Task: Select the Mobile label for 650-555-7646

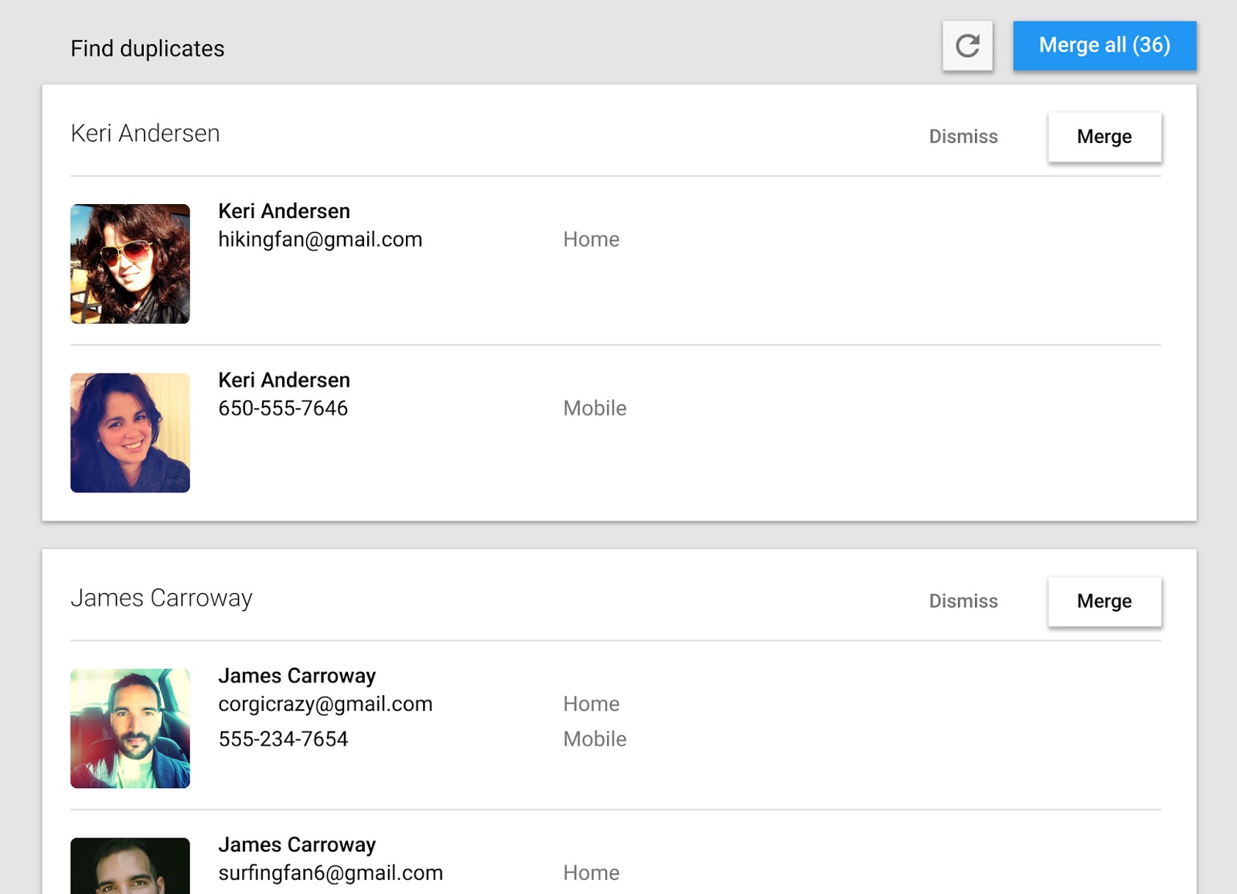Action: (595, 408)
